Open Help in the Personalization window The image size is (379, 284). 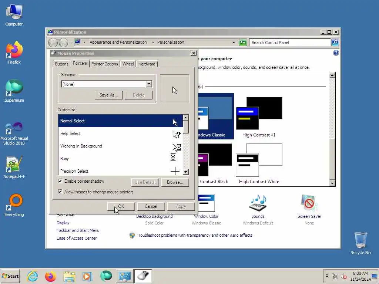click(x=336, y=53)
